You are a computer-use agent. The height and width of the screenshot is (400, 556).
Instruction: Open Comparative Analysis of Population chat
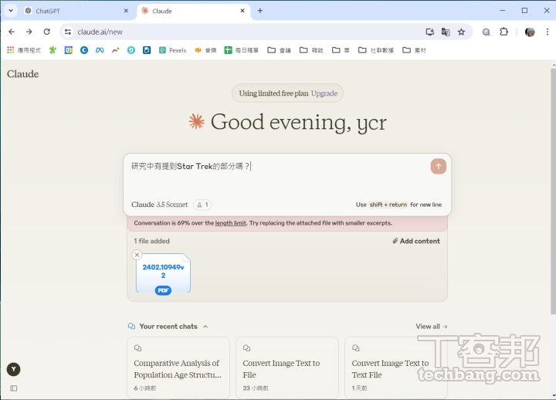178,368
